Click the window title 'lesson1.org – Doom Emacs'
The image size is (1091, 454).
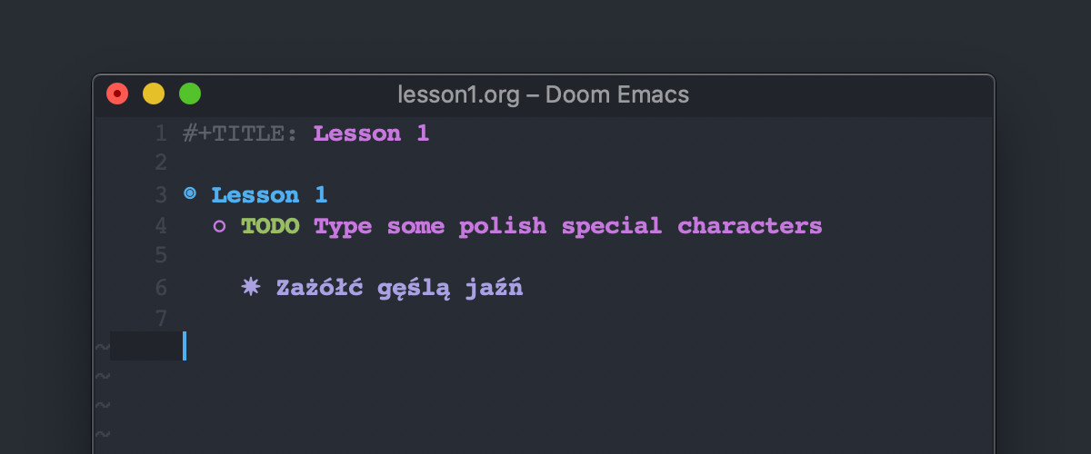click(x=544, y=94)
